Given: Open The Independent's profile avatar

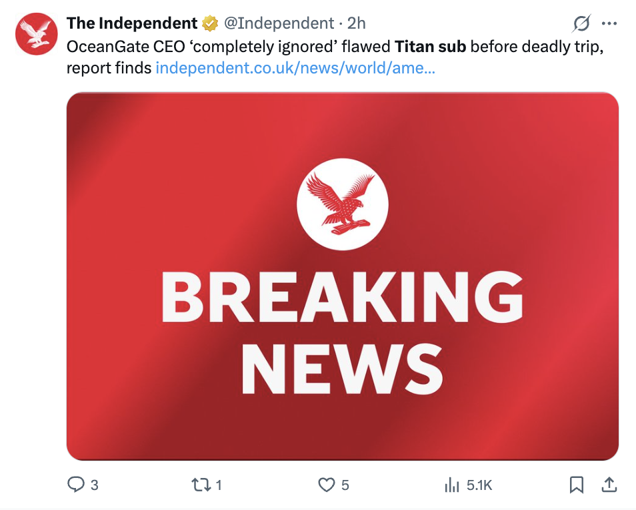Looking at the screenshot, I should pyautogui.click(x=36, y=34).
